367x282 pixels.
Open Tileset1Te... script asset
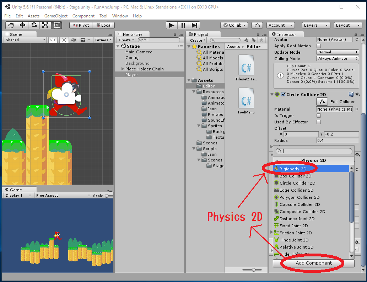pyautogui.click(x=246, y=68)
